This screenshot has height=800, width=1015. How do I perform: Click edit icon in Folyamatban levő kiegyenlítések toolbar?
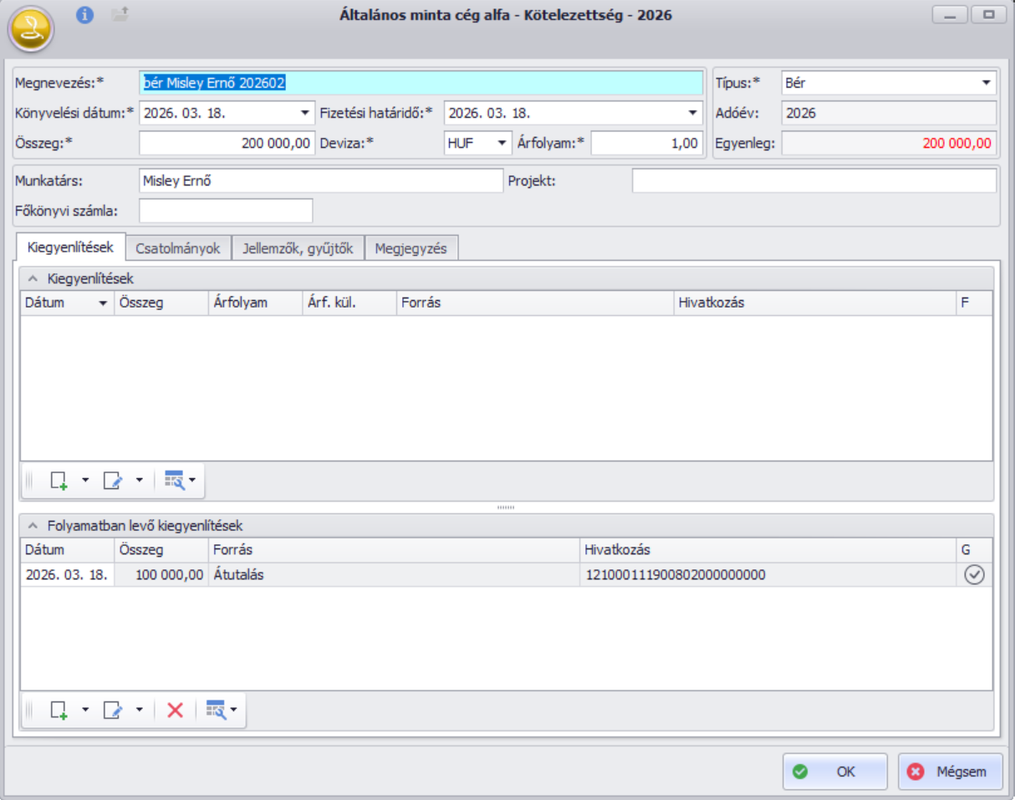(112, 710)
